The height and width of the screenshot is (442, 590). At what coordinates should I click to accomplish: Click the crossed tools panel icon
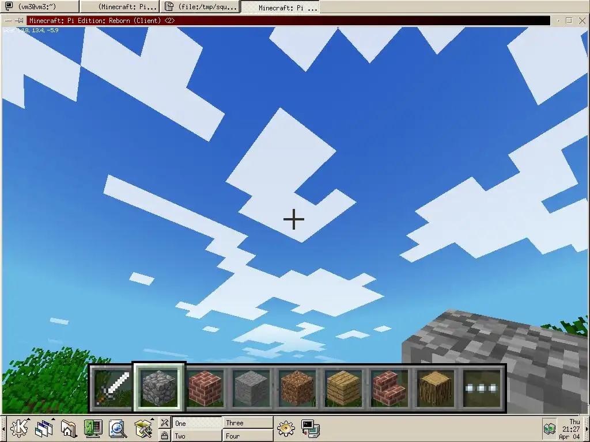click(x=164, y=422)
